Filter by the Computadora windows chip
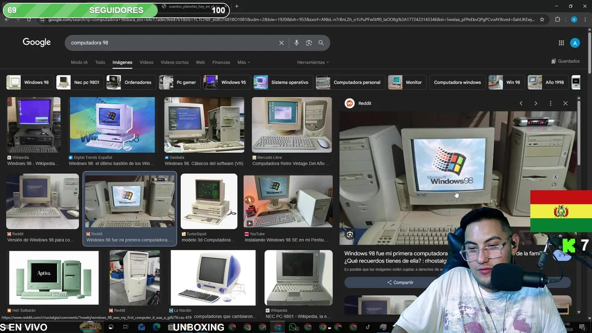592x333 pixels. (457, 82)
